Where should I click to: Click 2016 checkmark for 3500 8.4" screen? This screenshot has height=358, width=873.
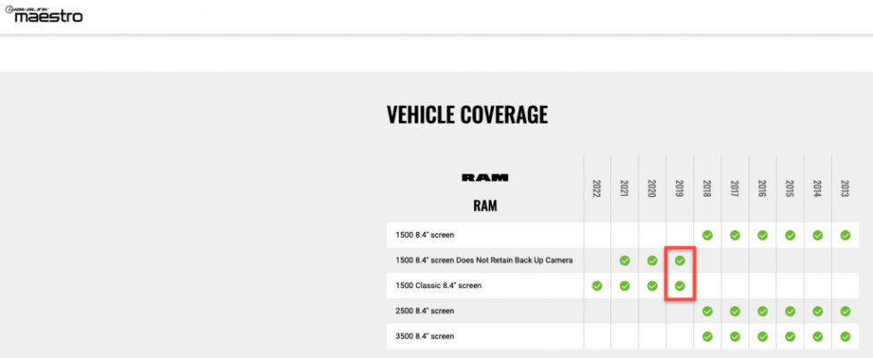click(x=762, y=337)
